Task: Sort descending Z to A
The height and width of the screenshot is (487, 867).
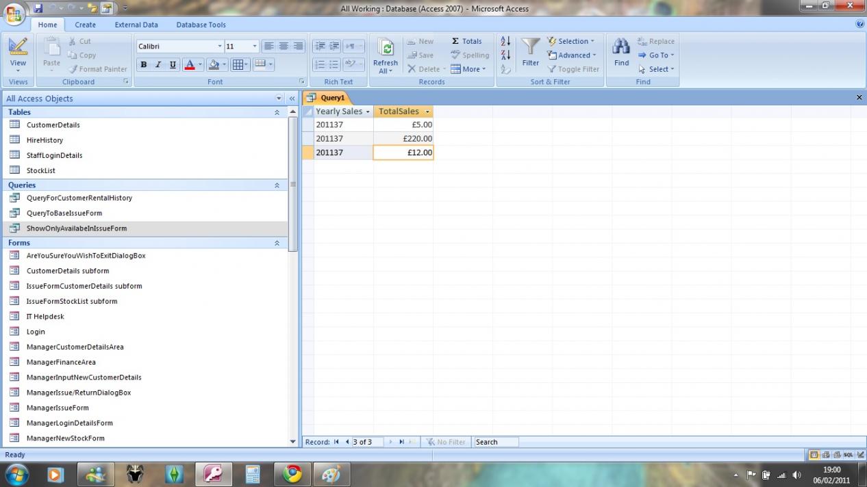Action: click(505, 55)
